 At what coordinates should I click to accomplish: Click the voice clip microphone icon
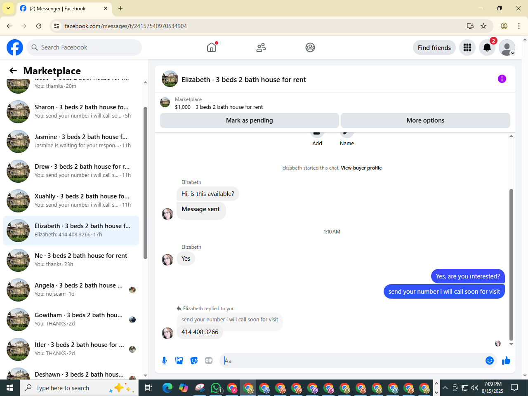pyautogui.click(x=164, y=361)
